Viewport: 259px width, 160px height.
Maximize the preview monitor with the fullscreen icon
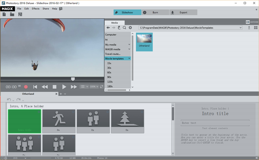coord(102,86)
